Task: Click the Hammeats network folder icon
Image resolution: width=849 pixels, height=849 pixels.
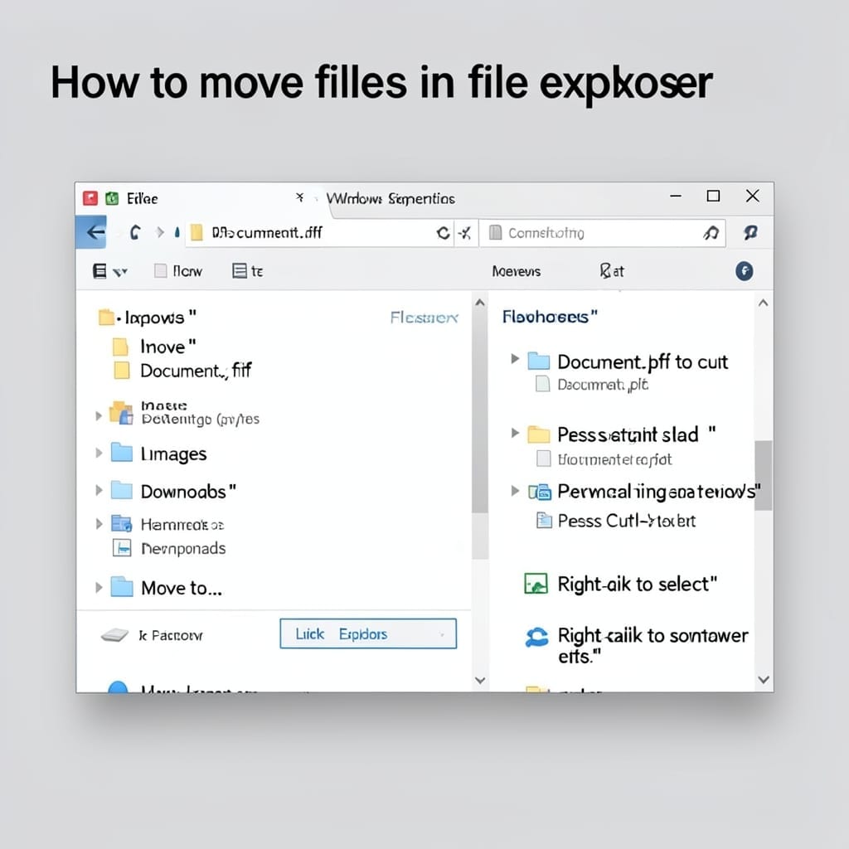Action: click(121, 524)
